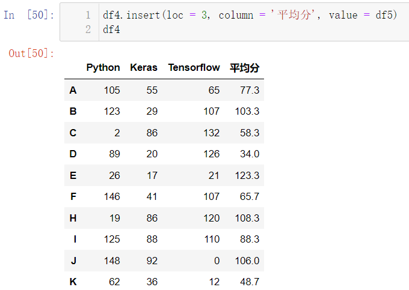Click average value 123.3 in row E
Viewport: 409px width, 290px height.
coord(247,175)
